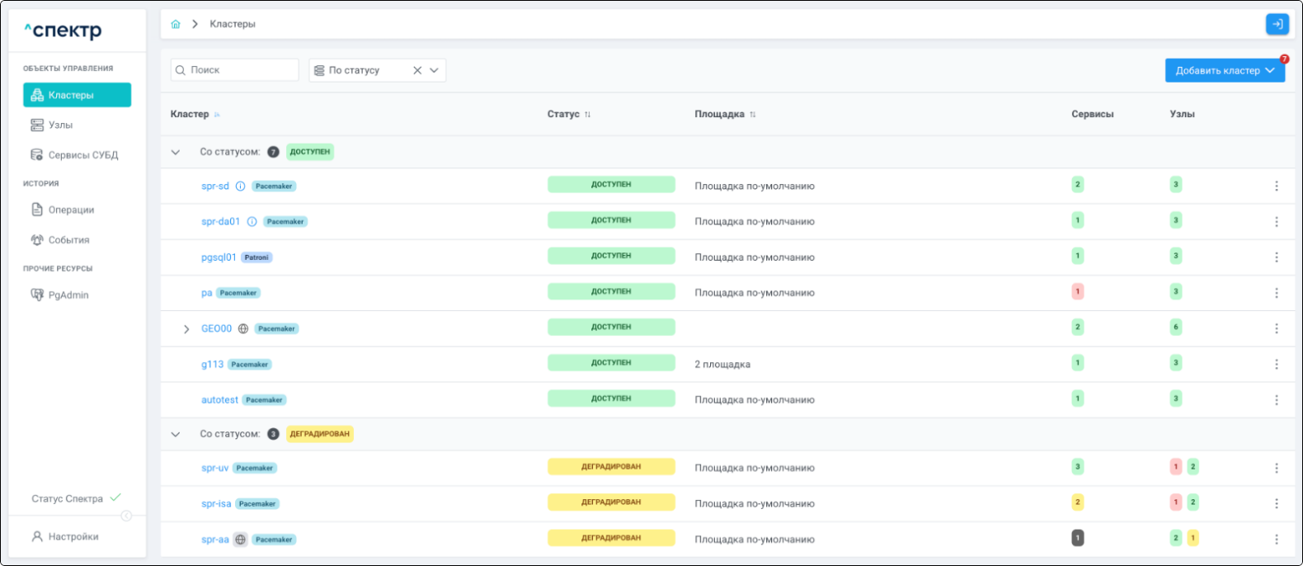Collapse the ДОСТУПЕН status group

coord(176,152)
